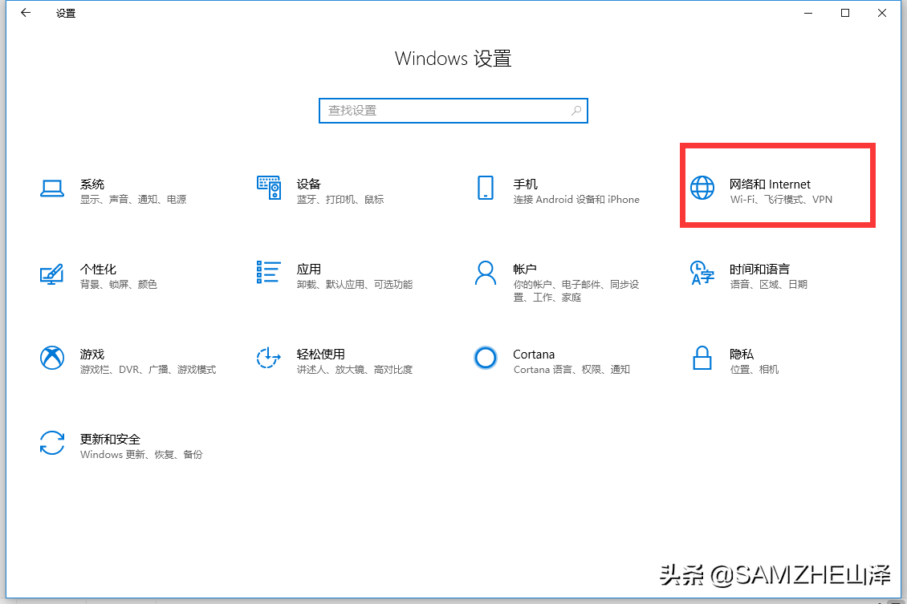Image resolution: width=907 pixels, height=604 pixels.
Task: Click the Privacy (隐私) lock icon
Action: (702, 358)
